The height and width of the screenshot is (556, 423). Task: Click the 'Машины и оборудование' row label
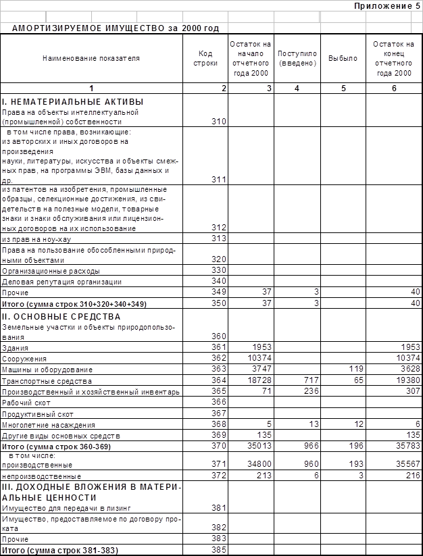click(x=47, y=370)
